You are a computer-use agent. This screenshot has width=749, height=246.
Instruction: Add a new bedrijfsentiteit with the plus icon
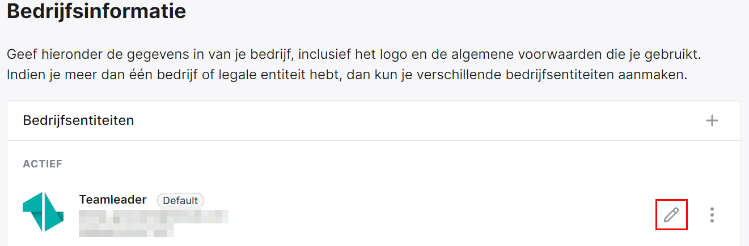point(712,120)
